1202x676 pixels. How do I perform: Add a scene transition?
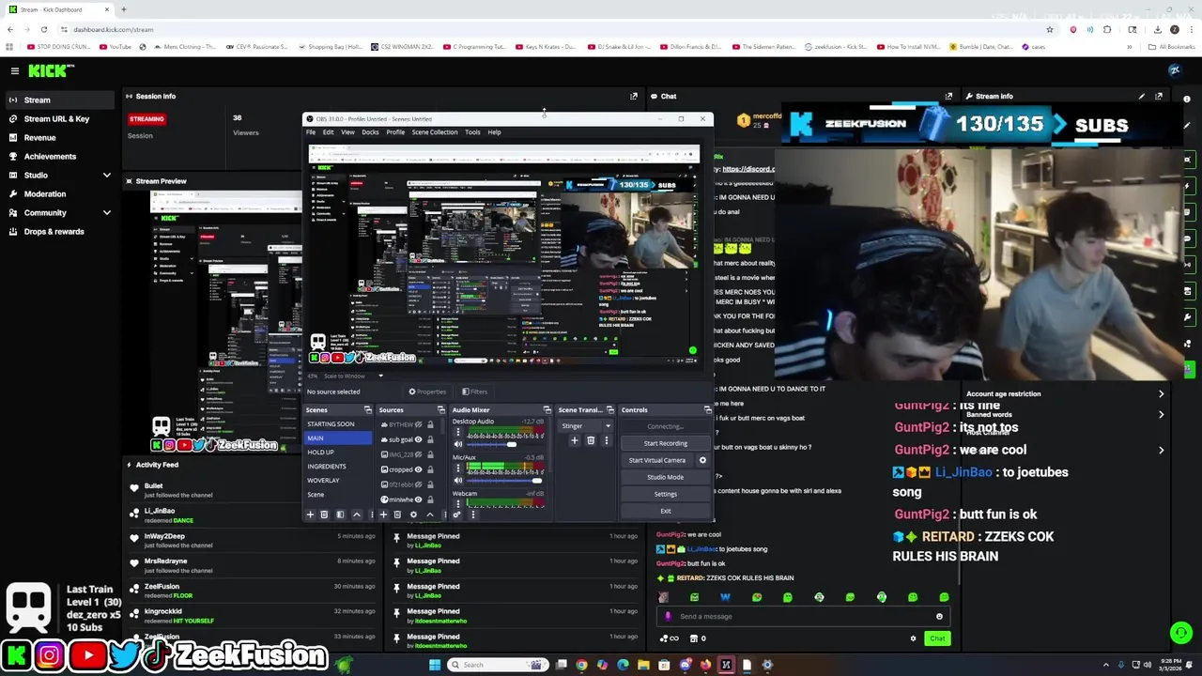tap(574, 441)
